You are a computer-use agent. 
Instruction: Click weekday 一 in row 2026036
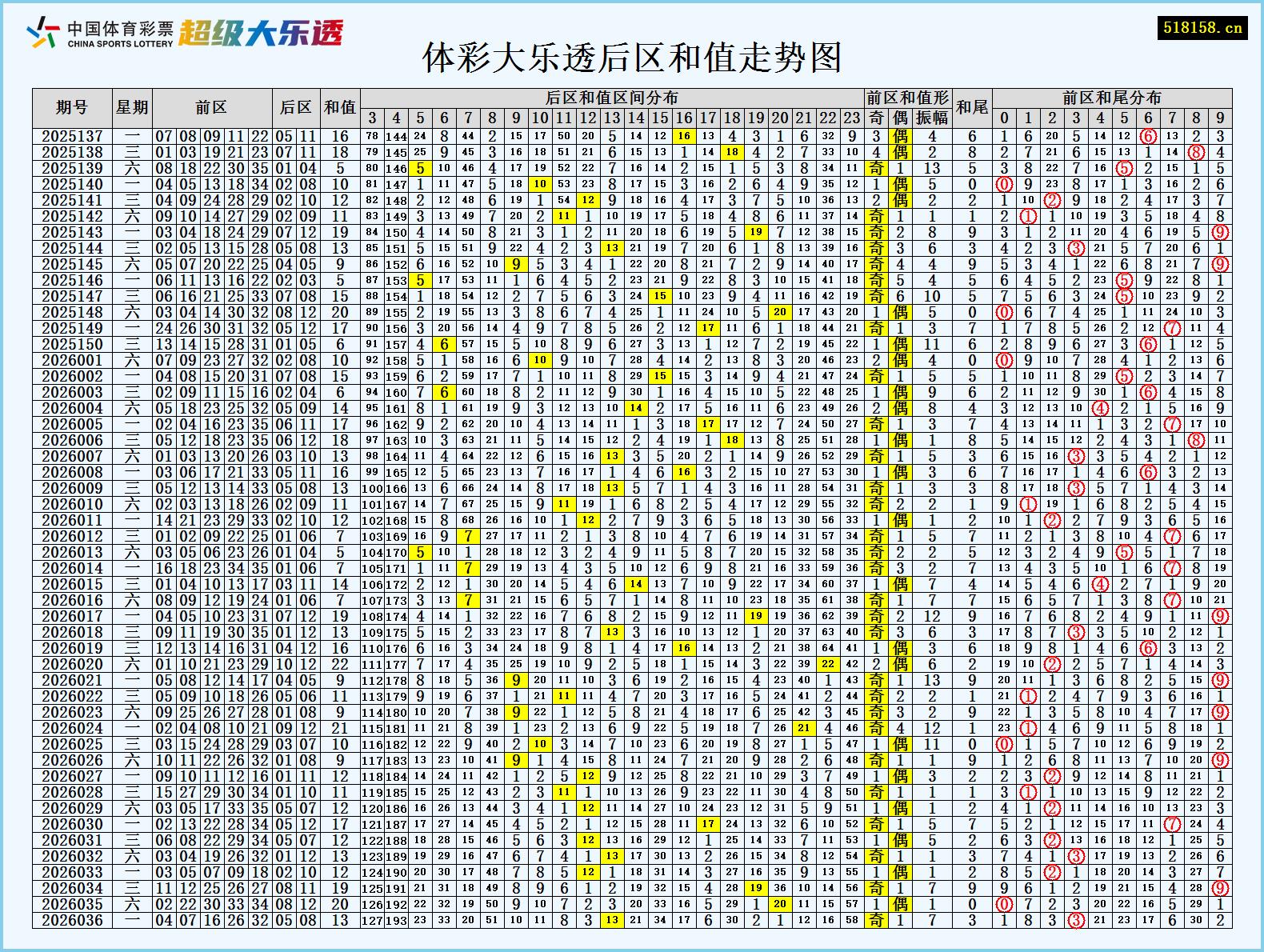(x=132, y=920)
